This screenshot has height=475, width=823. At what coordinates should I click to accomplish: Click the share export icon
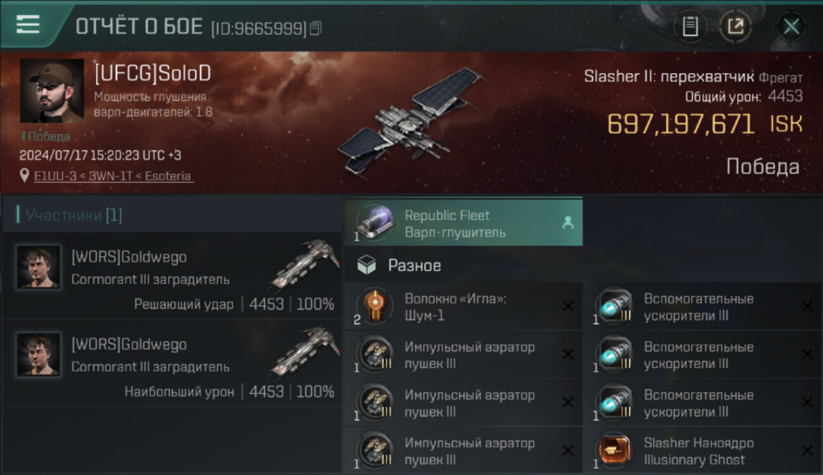click(735, 27)
